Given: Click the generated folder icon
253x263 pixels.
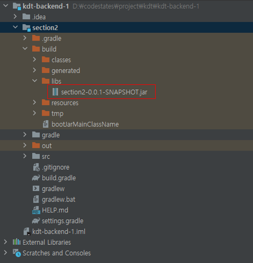Looking at the screenshot, I should click(x=46, y=70).
